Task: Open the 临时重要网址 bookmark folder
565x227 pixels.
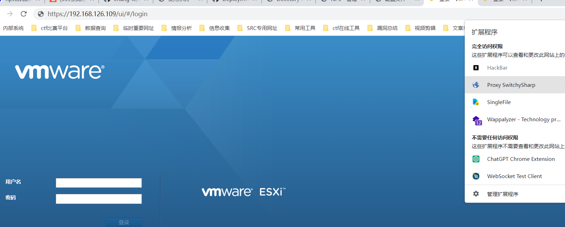Action: [x=134, y=28]
